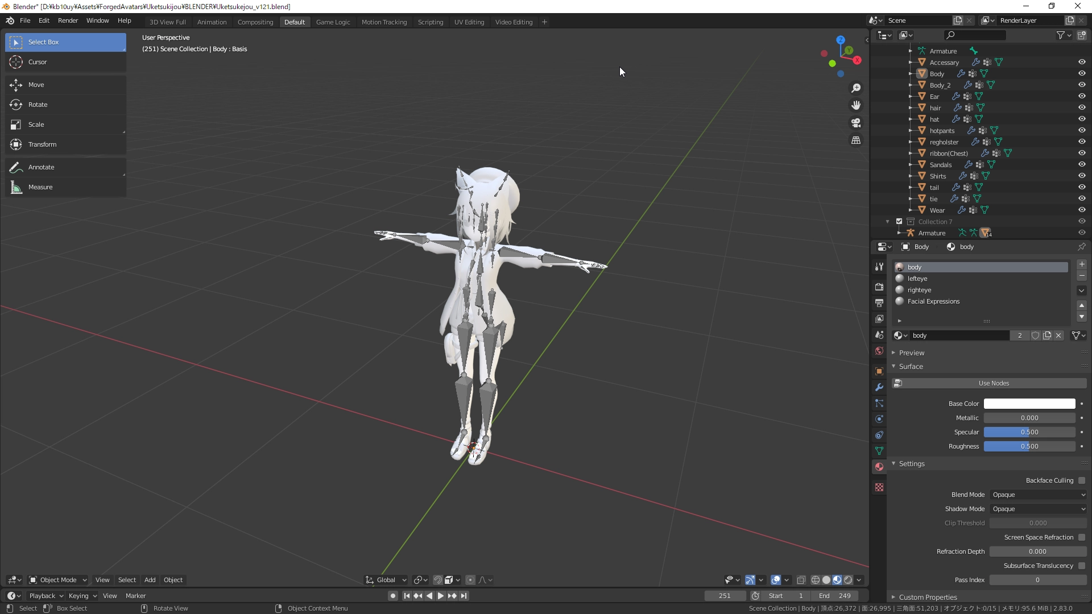Viewport: 1092px width, 614px height.
Task: Open the Render menu
Action: tap(68, 20)
